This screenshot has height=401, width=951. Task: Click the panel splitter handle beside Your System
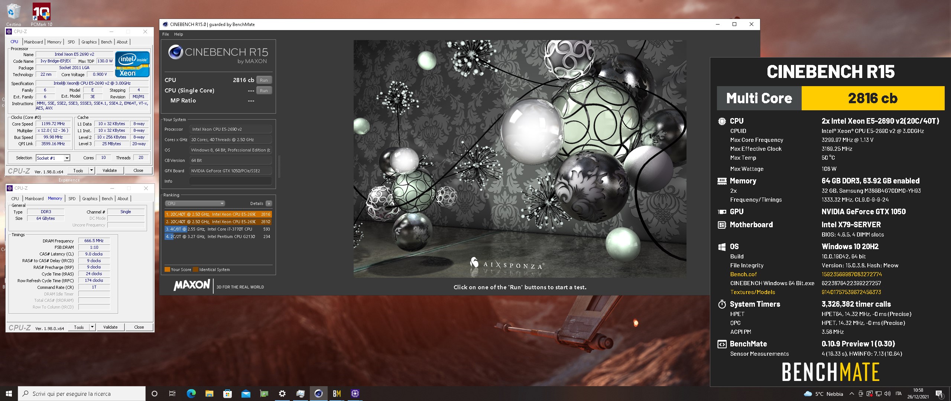(x=279, y=166)
